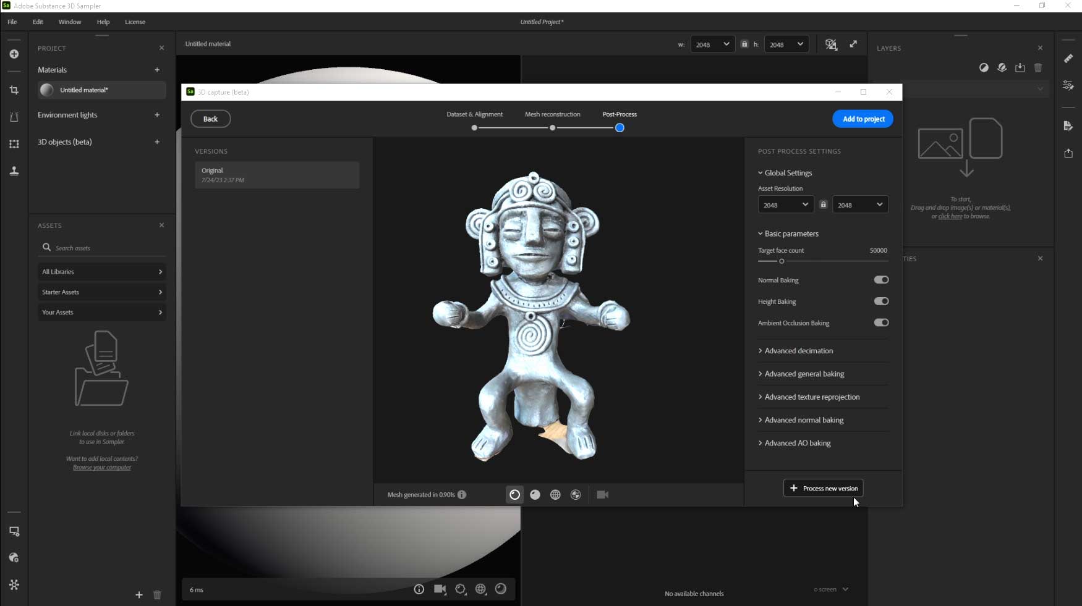
Task: Click the share/export icon in right sidebar
Action: click(1068, 153)
